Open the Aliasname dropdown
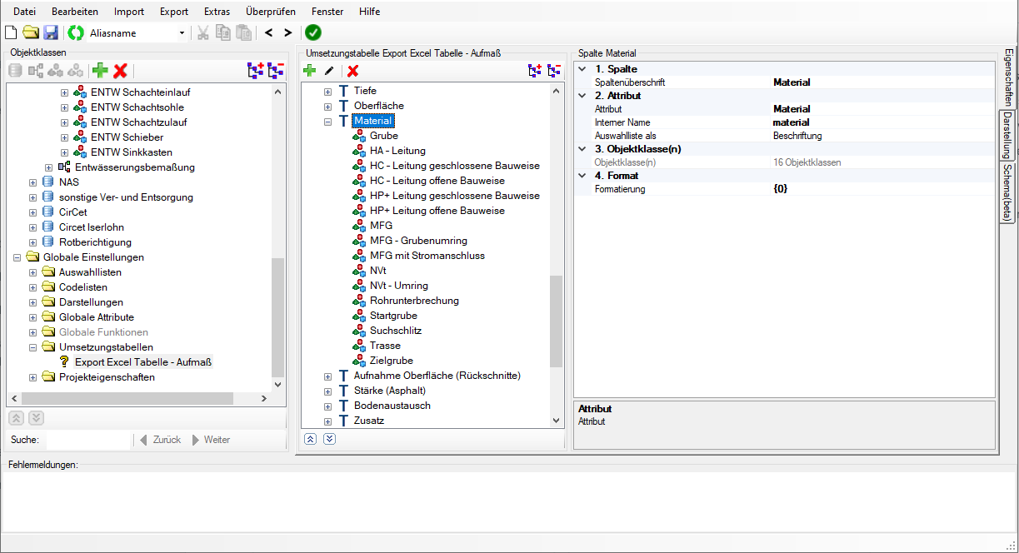Screen dimensions: 1019x553 182,32
